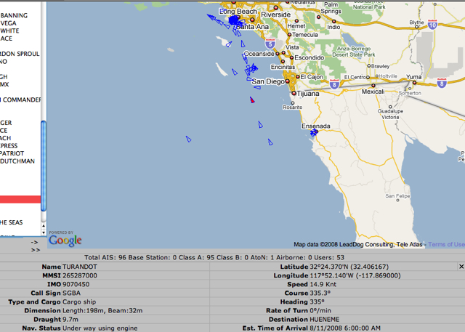Close the vessel details panel with the X
Image resolution: width=465 pixels, height=332 pixels.
[461, 267]
